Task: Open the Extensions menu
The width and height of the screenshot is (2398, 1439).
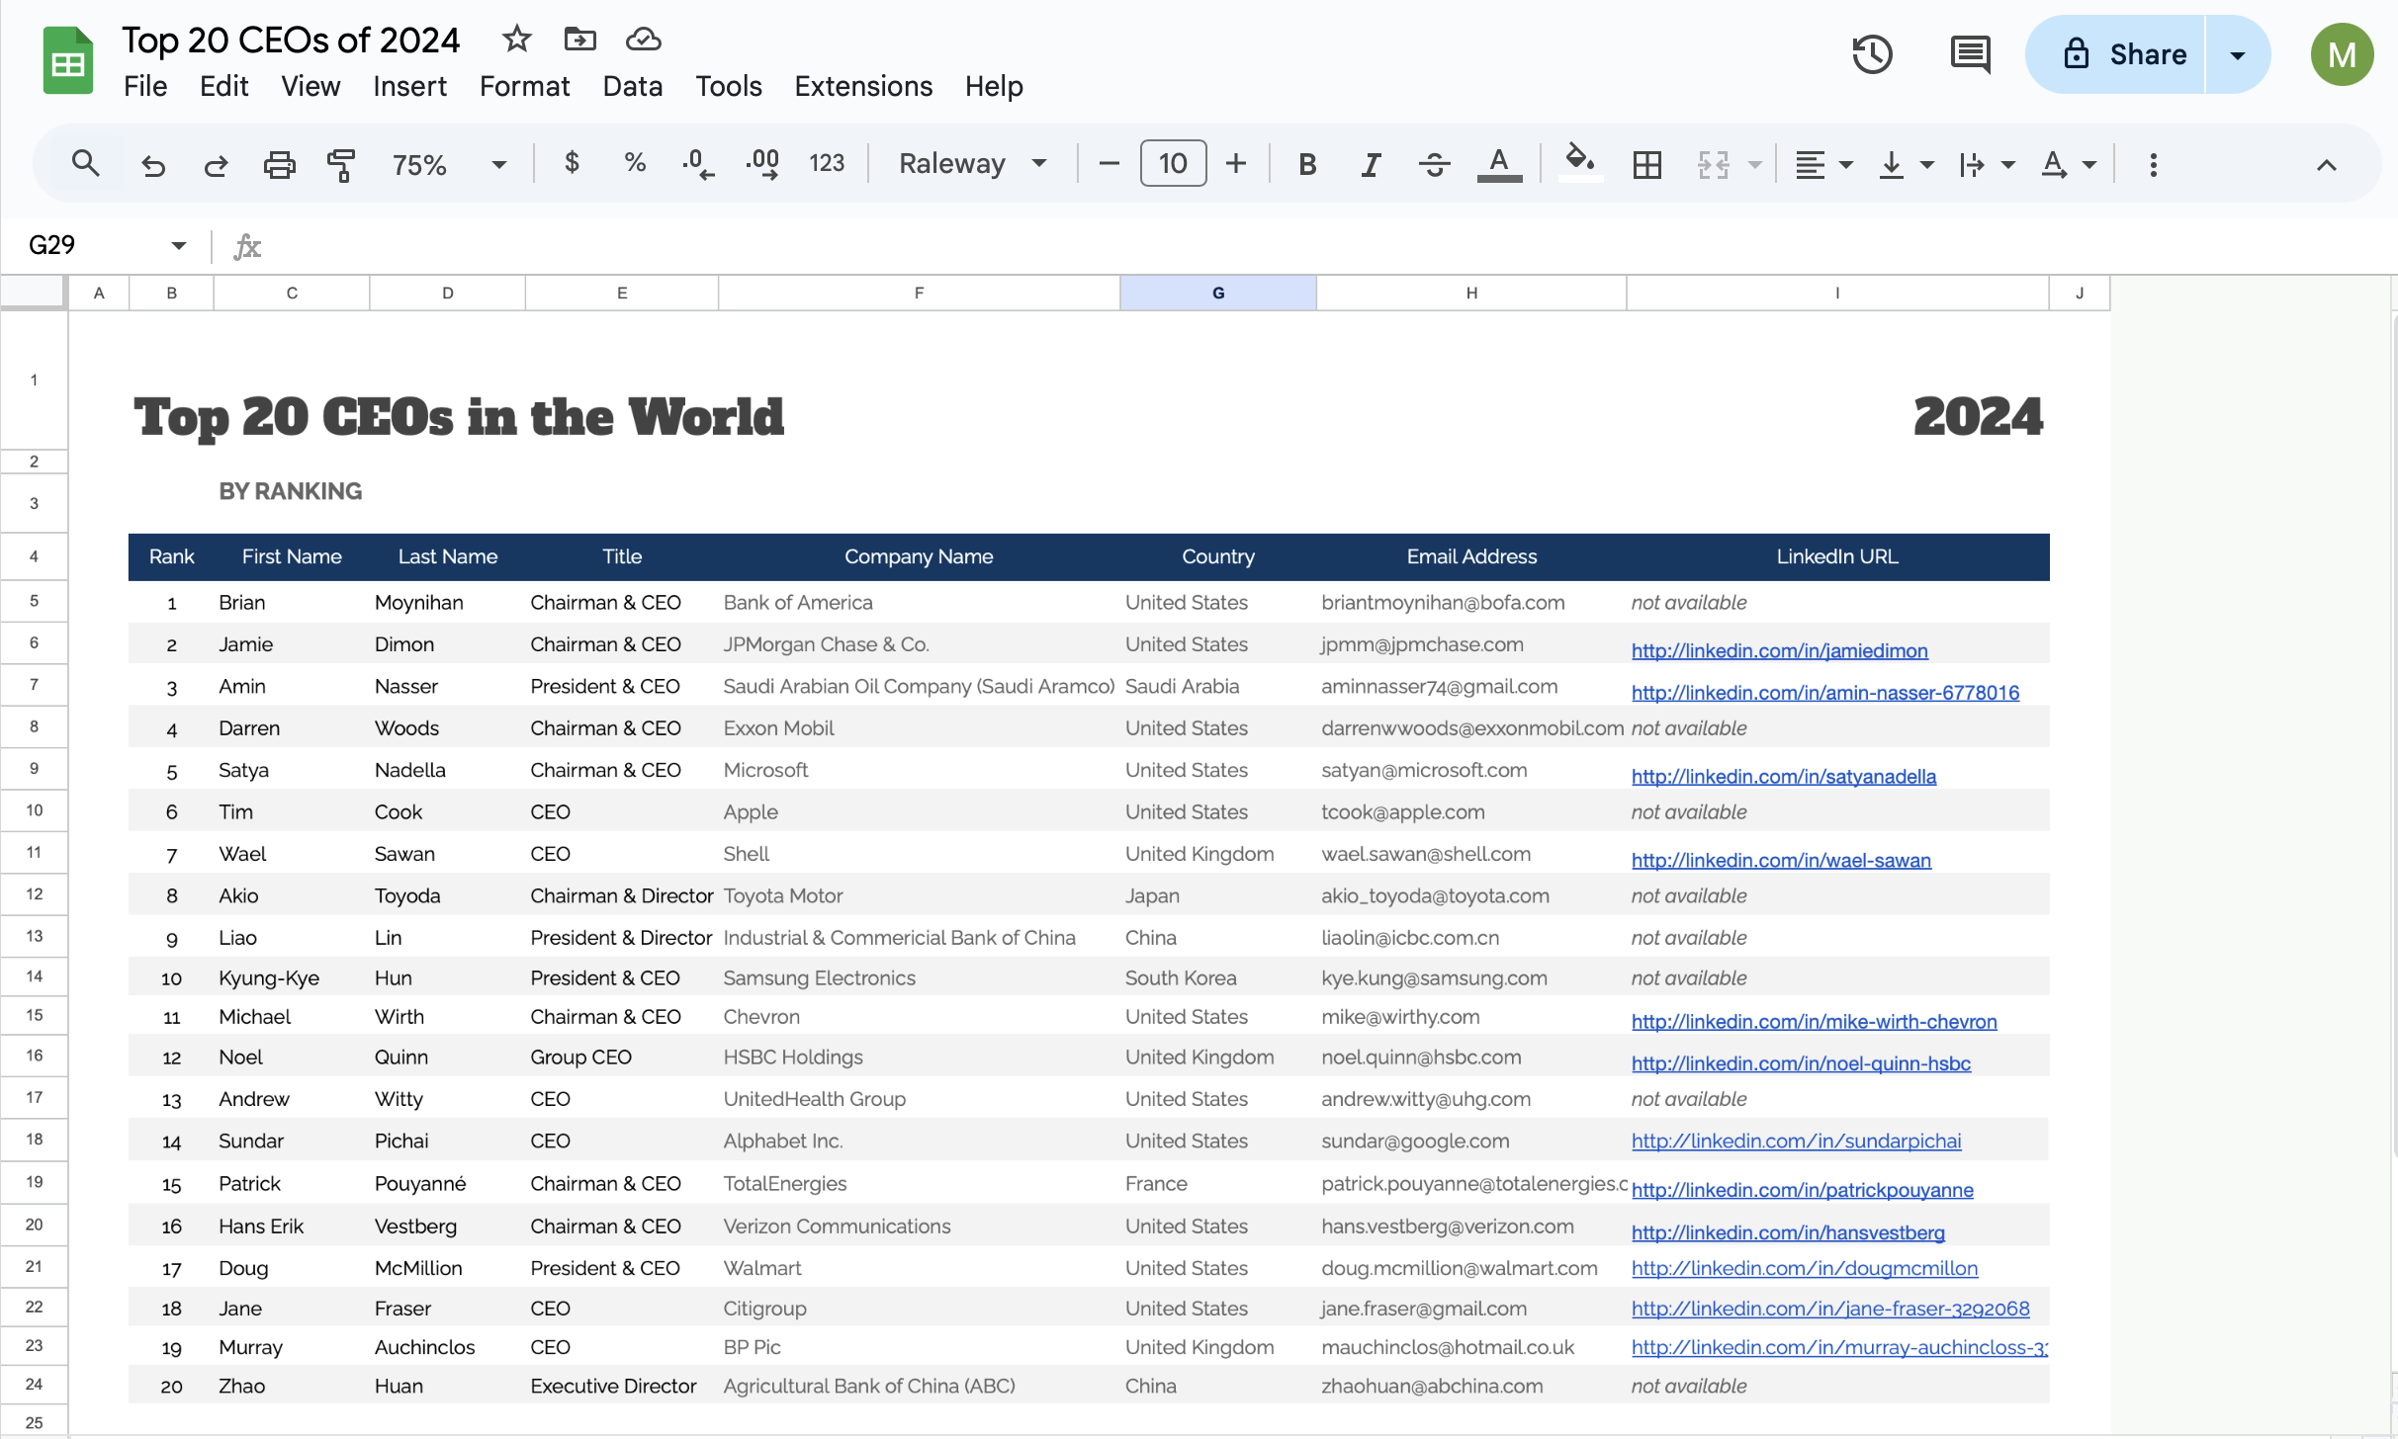Action: point(863,87)
